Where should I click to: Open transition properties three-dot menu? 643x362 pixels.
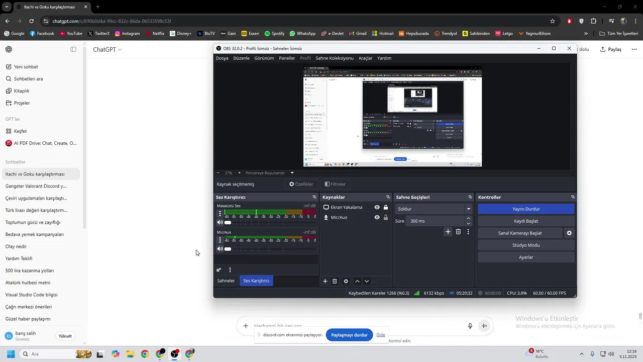tap(468, 232)
